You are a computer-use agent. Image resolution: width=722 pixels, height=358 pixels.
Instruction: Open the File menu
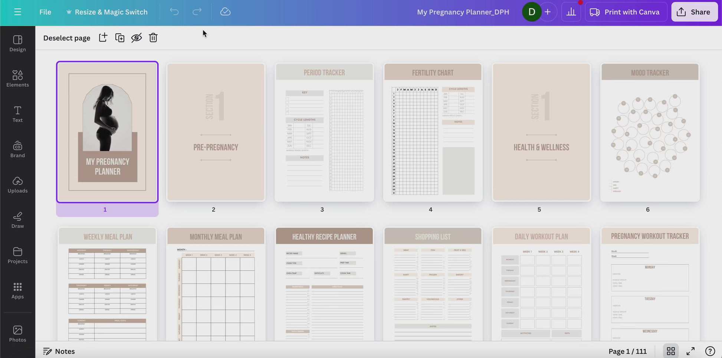coord(45,12)
